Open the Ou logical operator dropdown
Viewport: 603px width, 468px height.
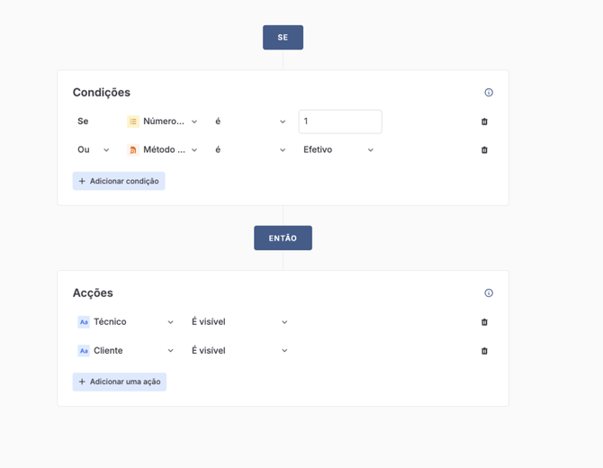[94, 150]
